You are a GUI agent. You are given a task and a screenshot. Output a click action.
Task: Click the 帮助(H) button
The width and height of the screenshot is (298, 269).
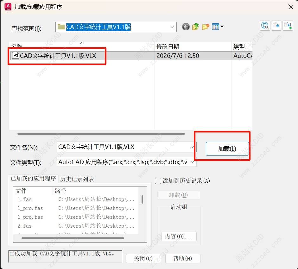coord(183,258)
